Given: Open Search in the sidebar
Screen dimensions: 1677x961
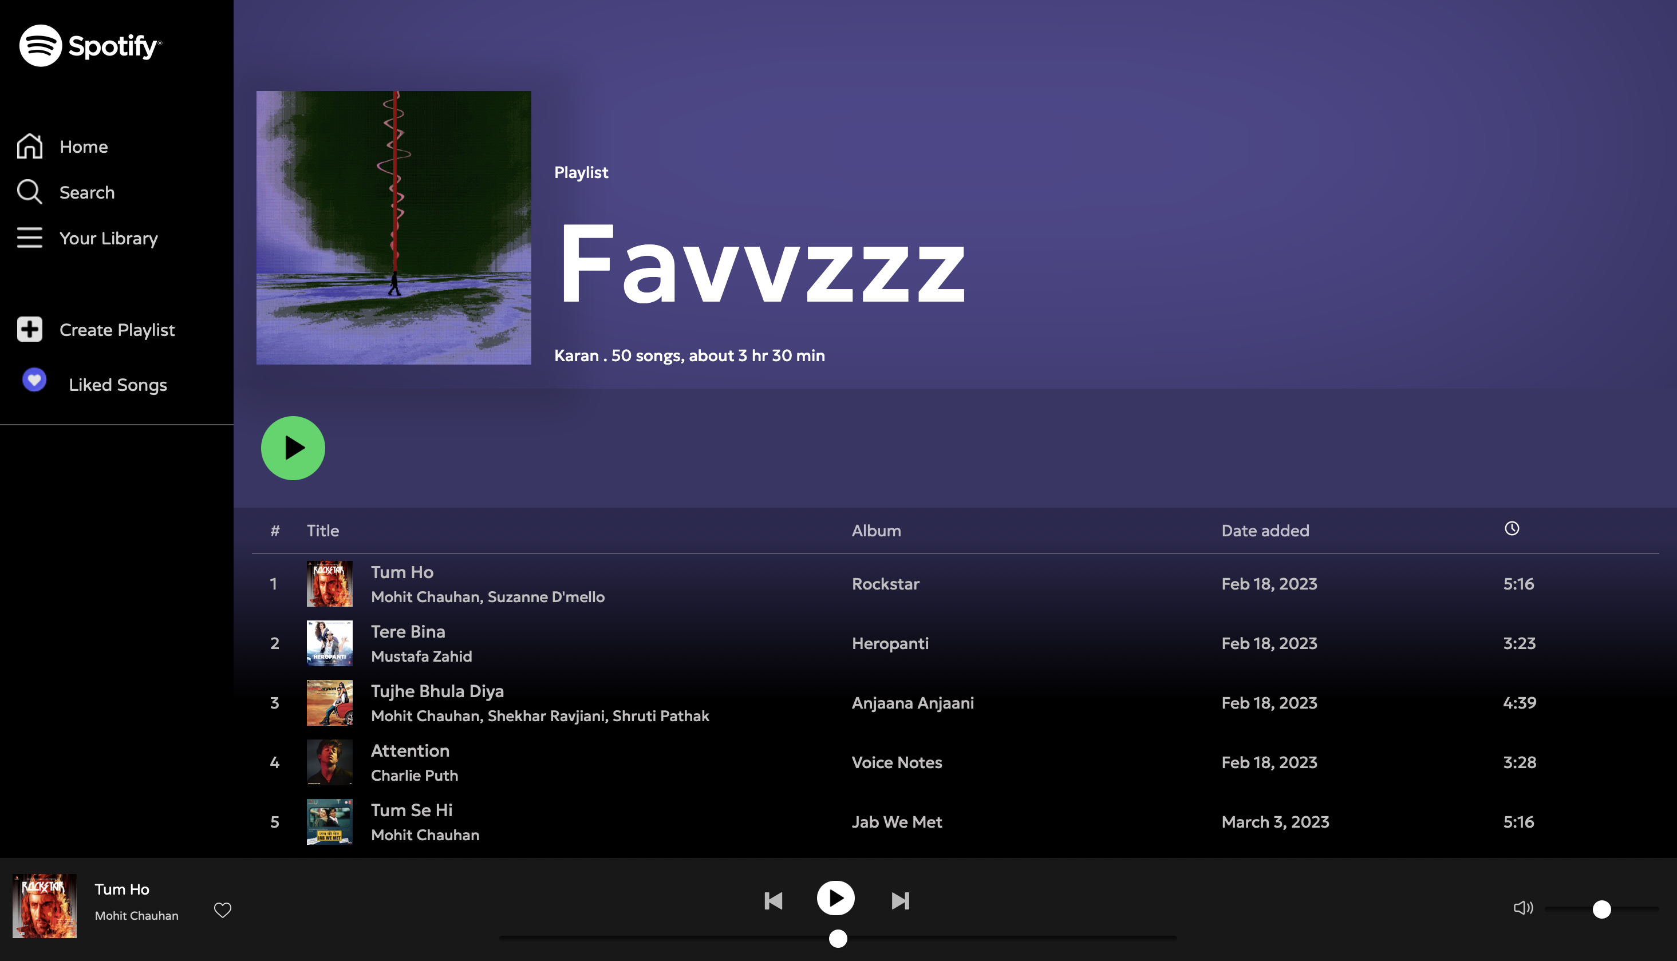Looking at the screenshot, I should [87, 192].
